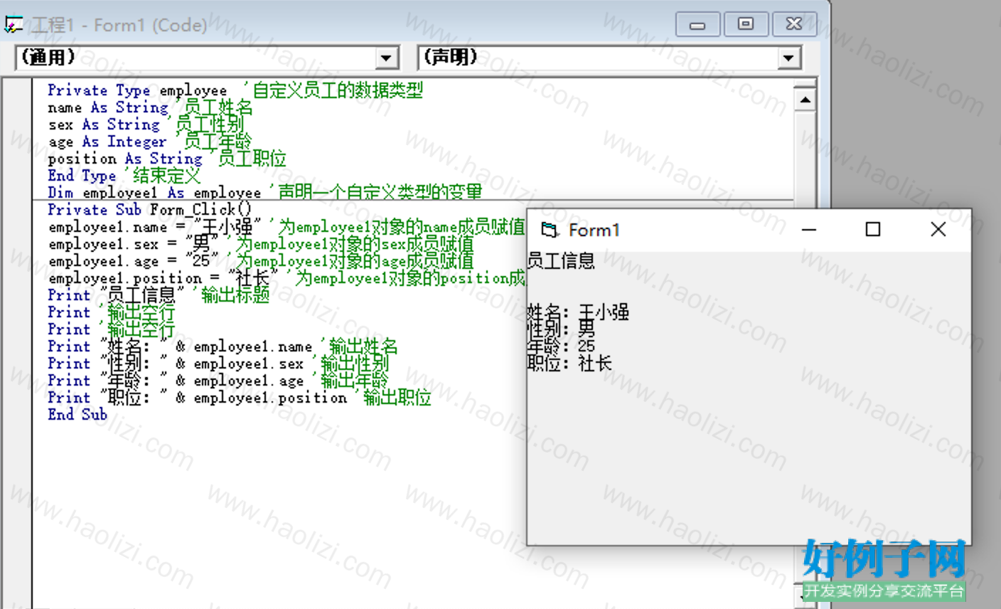Click the code window icon in title bar
The height and width of the screenshot is (609, 1001).
[x=14, y=26]
